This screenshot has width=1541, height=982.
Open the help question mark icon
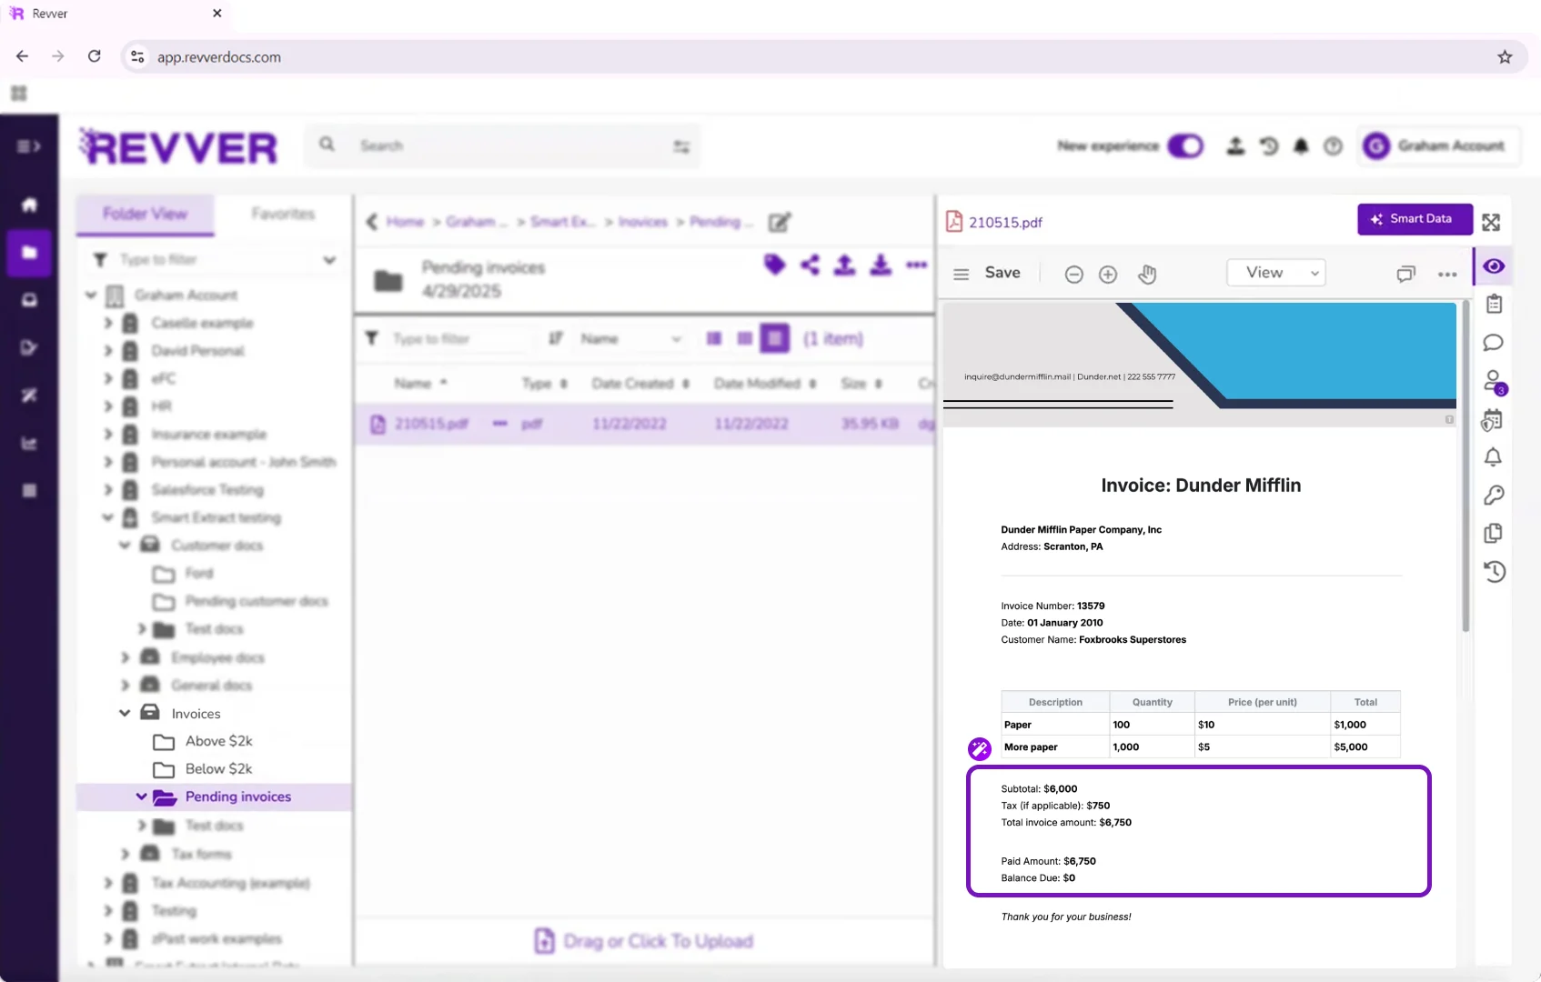1333,146
